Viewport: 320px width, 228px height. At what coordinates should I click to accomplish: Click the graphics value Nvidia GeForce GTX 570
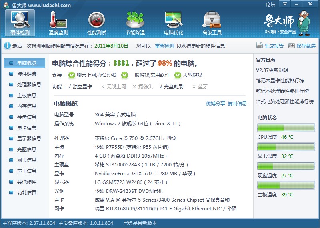pyautogui.click(x=145, y=174)
